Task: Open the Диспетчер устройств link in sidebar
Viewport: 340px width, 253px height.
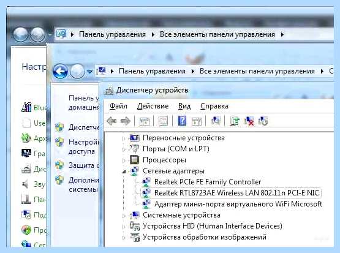Action: pos(84,127)
